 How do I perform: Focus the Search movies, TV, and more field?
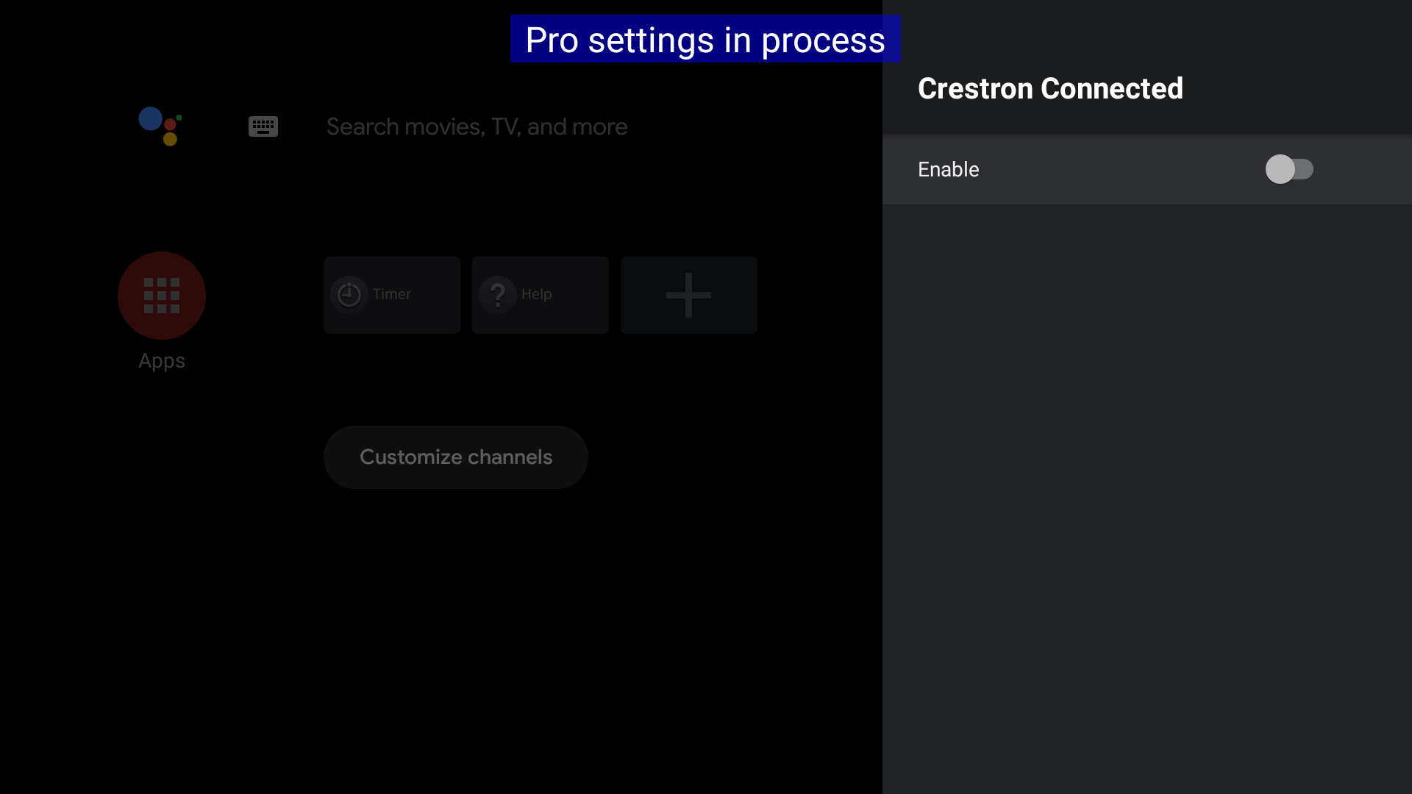pyautogui.click(x=477, y=126)
